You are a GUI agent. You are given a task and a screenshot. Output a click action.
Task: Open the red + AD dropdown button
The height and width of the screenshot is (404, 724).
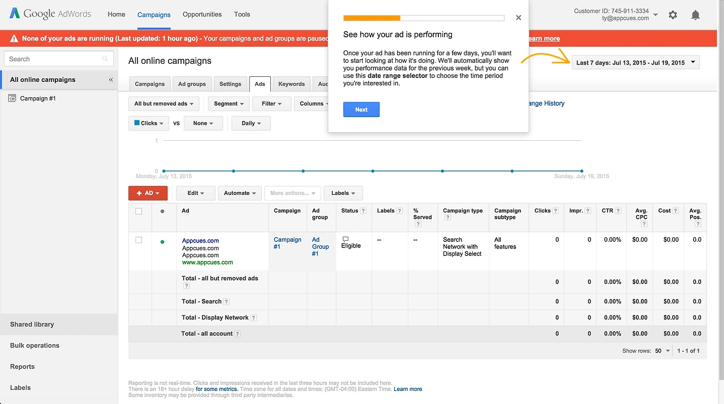tap(148, 193)
